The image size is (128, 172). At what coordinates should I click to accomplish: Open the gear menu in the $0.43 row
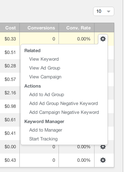coord(103,160)
